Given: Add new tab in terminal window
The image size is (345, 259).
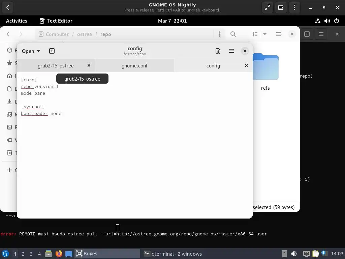Looking at the screenshot, I should tap(307, 34).
